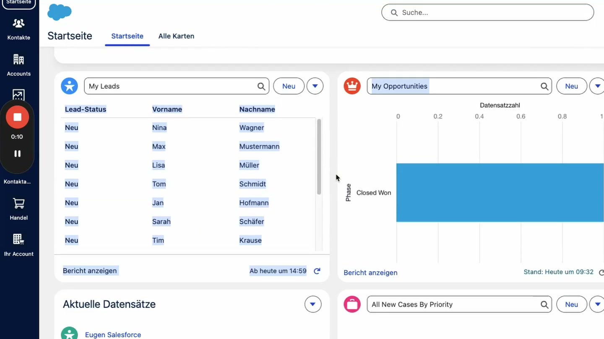
Task: Expand the My Opportunities action dropdown
Action: point(597,86)
